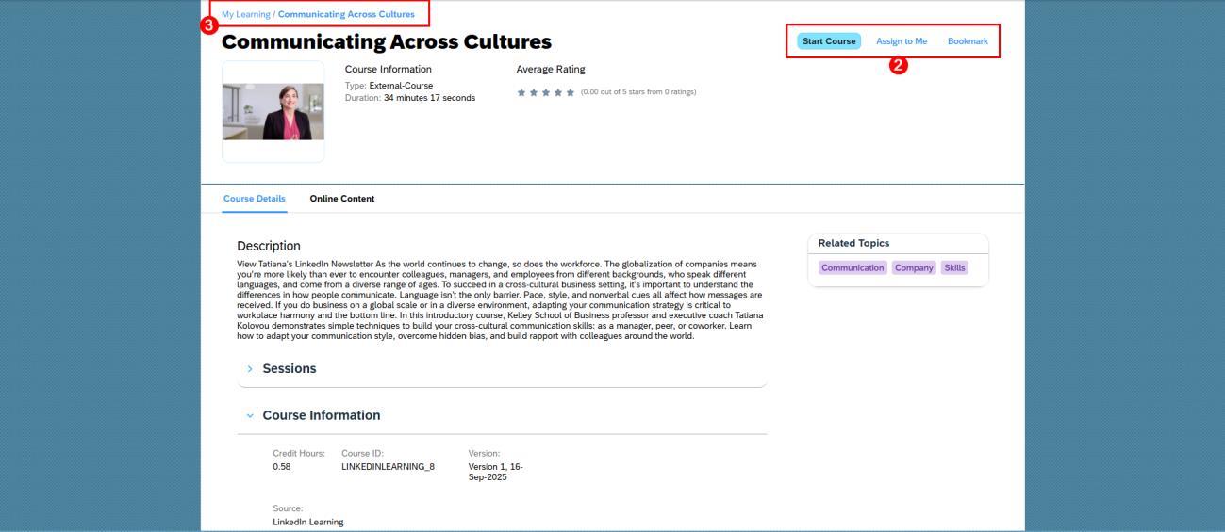The height and width of the screenshot is (532, 1225).
Task: Select the Course Details tab
Action: point(255,199)
